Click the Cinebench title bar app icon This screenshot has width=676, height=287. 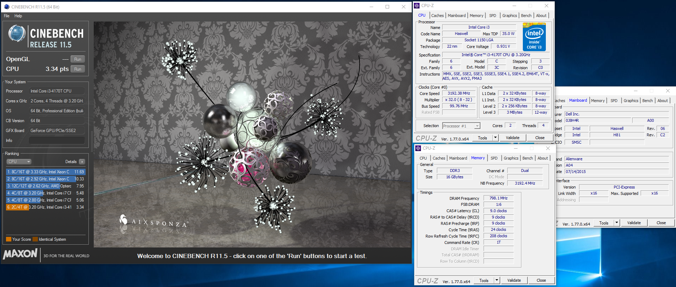tap(6, 7)
